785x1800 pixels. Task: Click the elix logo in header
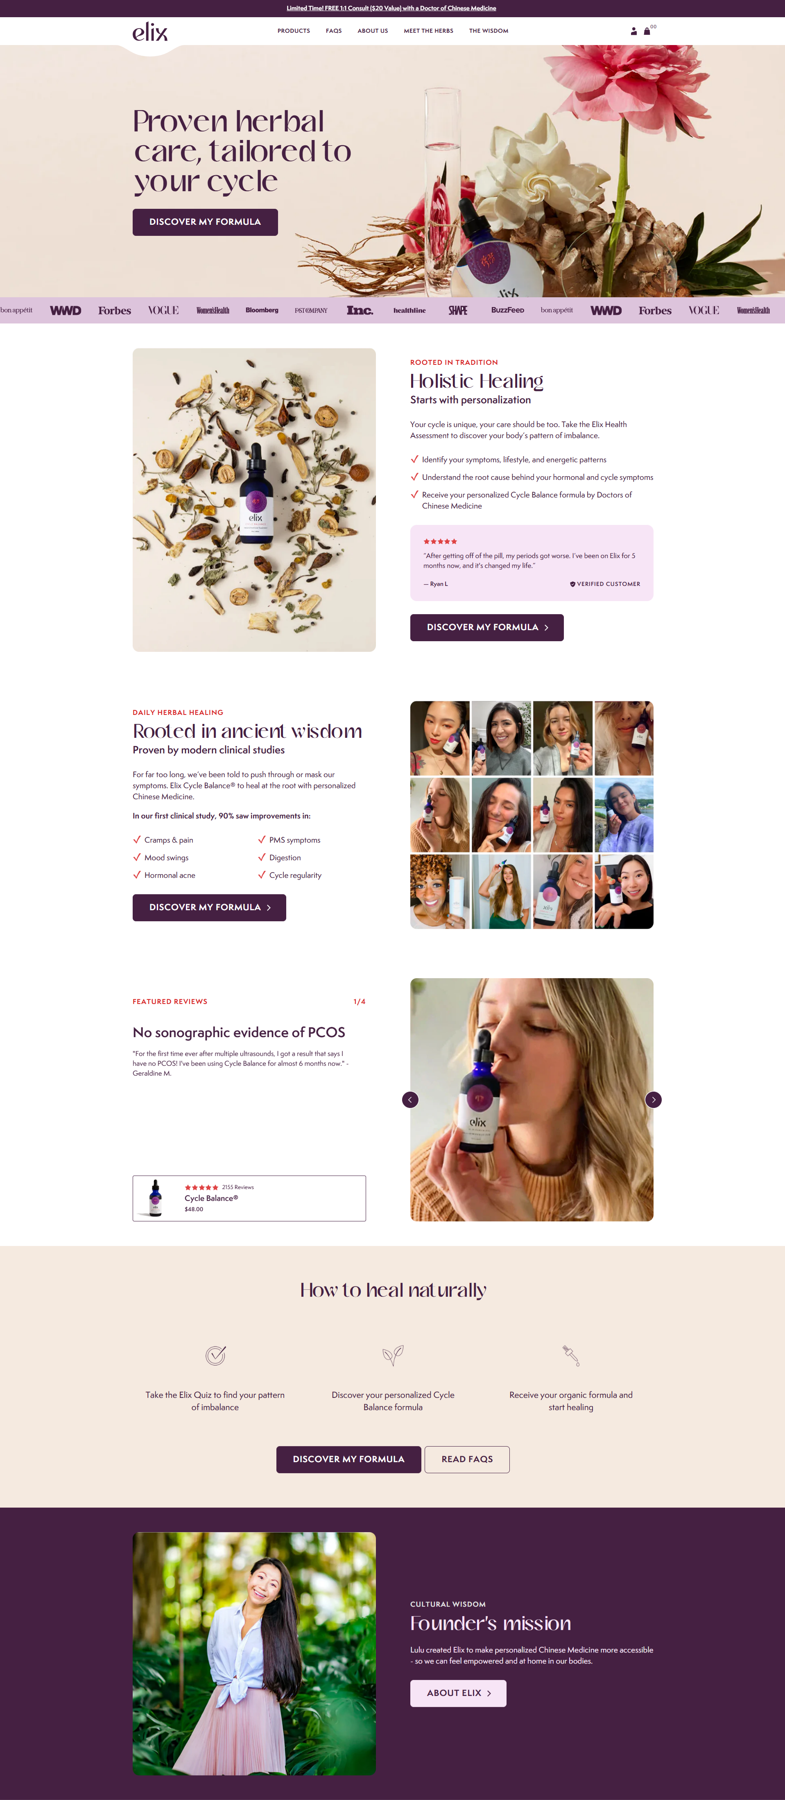tap(150, 32)
